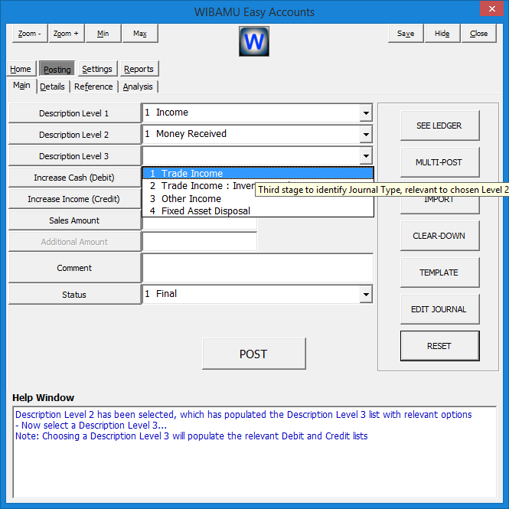
Task: Click the Zoom + button
Action: coord(67,34)
